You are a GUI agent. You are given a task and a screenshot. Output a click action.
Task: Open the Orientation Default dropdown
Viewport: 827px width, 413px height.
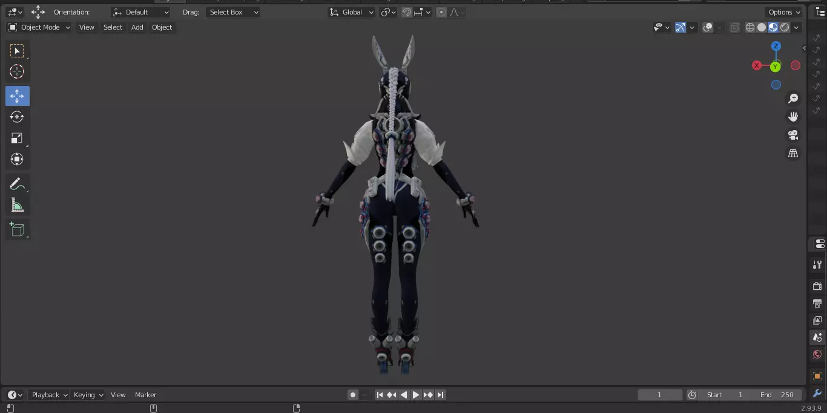click(140, 12)
